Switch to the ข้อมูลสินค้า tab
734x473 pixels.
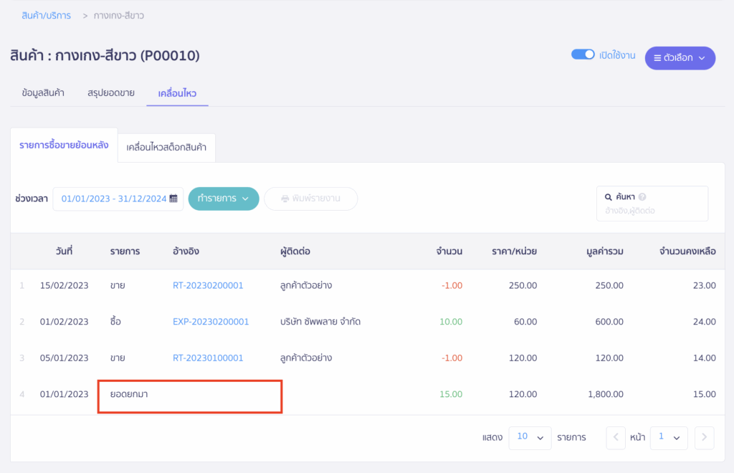(x=43, y=93)
